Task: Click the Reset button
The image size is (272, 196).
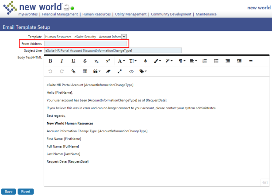Action: pyautogui.click(x=26, y=192)
